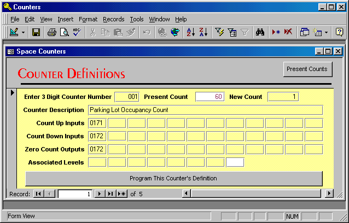
Task: Click the Filter By Selection icon
Action: tap(219, 32)
